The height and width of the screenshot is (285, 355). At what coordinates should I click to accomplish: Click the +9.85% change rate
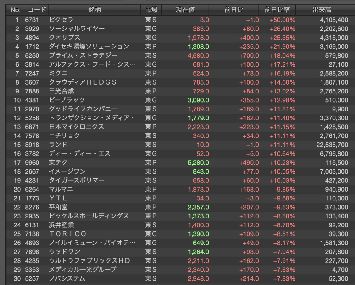[x=284, y=189]
